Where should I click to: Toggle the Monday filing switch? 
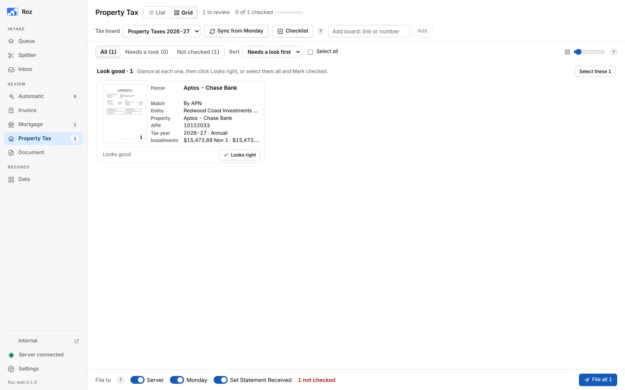click(177, 380)
